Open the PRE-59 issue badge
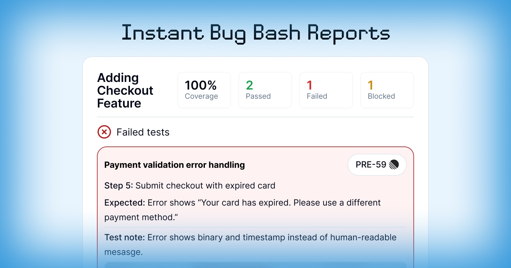 (377, 165)
